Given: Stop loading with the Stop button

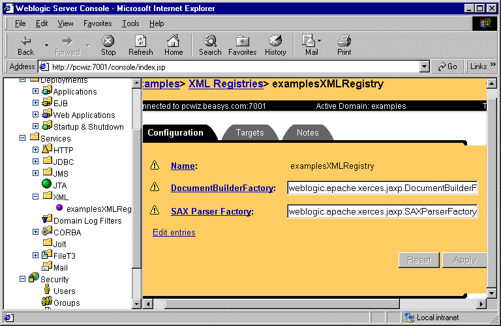Looking at the screenshot, I should click(108, 46).
